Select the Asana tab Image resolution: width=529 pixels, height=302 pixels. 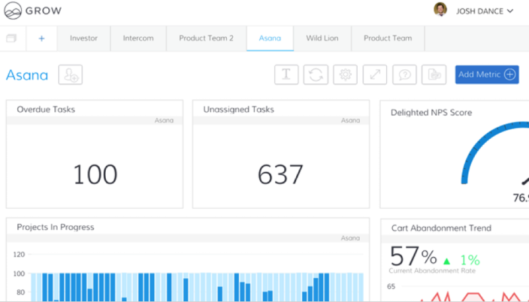pos(270,38)
